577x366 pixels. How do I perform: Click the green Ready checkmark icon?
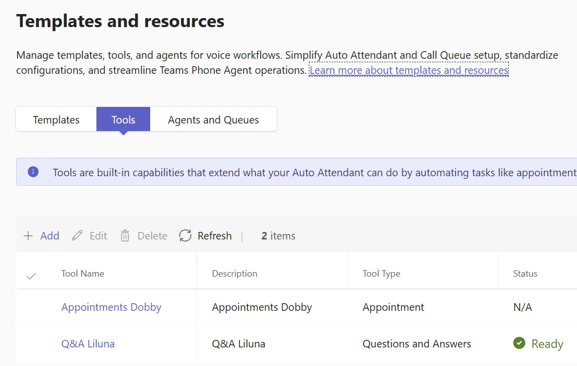(519, 343)
